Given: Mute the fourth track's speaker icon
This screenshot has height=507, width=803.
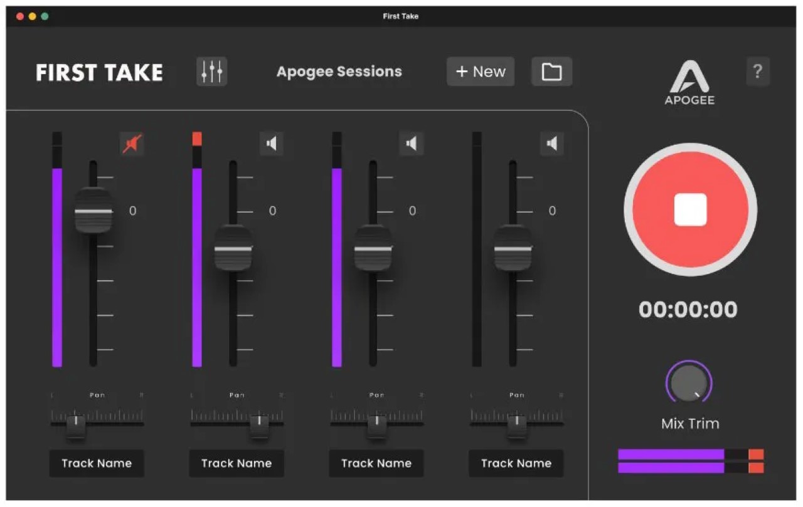Looking at the screenshot, I should [x=552, y=144].
